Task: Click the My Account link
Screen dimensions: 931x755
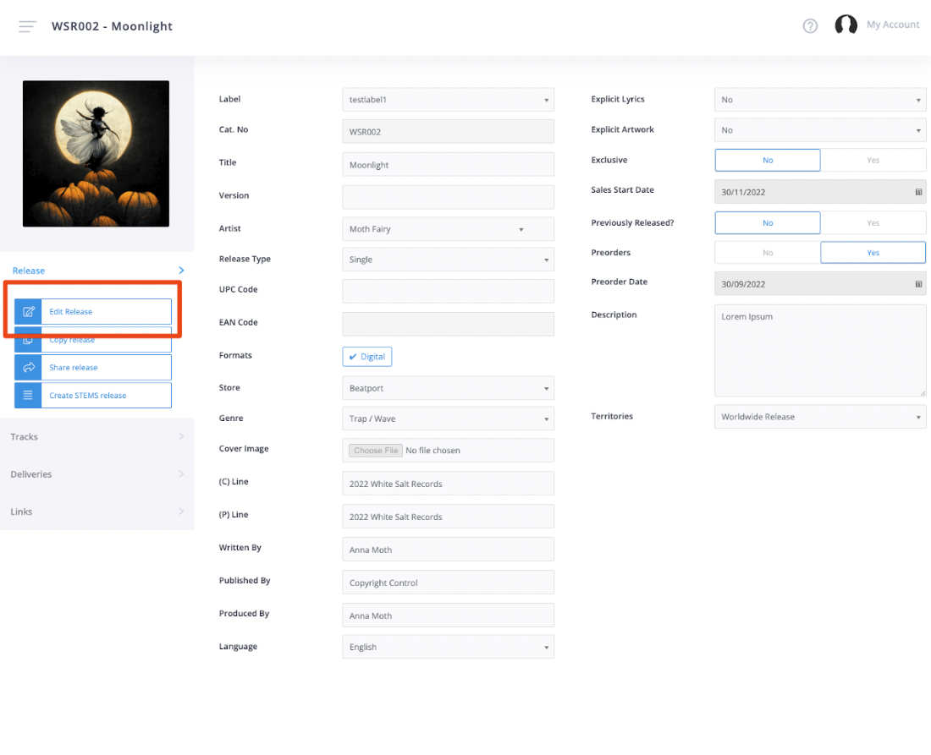Action: tap(892, 25)
